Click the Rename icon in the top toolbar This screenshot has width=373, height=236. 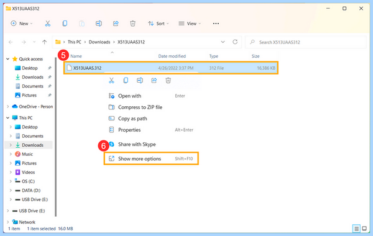click(99, 24)
